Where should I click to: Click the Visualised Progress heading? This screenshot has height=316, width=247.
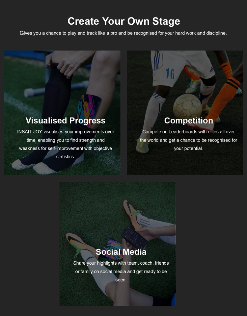65,120
